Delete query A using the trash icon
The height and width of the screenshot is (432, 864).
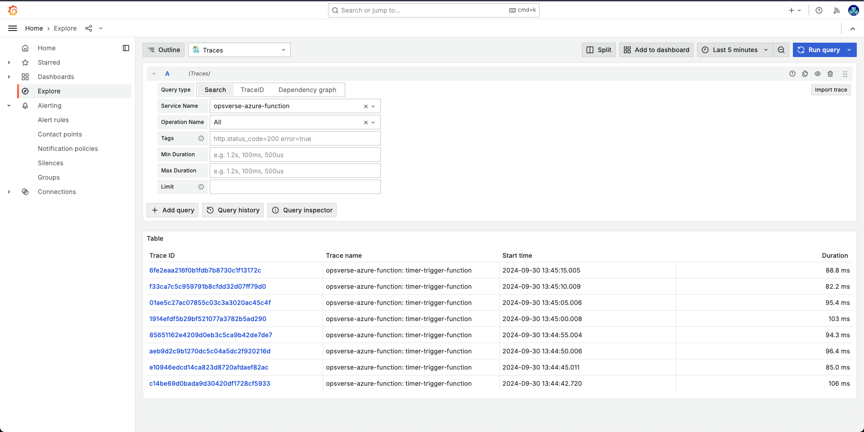(x=830, y=74)
